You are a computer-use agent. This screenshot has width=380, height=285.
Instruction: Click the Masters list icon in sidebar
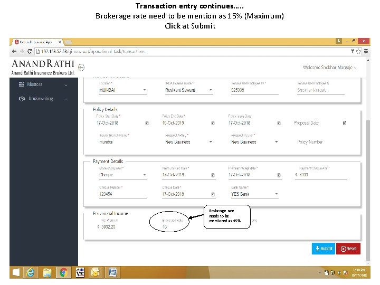coord(21,84)
